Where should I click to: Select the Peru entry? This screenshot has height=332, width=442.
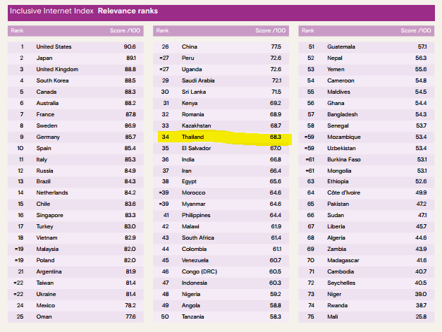coord(188,58)
